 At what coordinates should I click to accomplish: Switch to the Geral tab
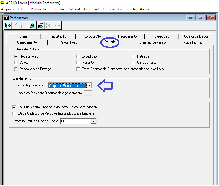click(x=24, y=36)
